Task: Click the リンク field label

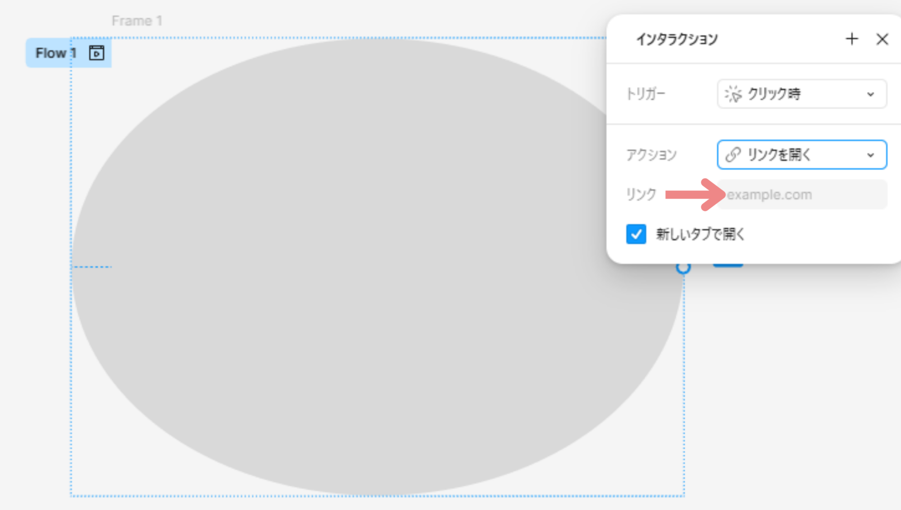Action: (641, 194)
